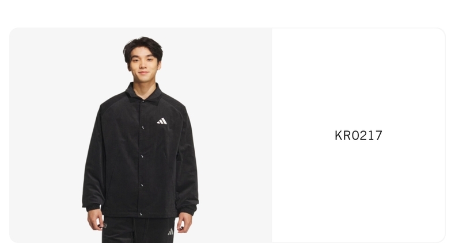Click the white panel above KR0217 text
The image size is (455, 243).
click(x=358, y=78)
